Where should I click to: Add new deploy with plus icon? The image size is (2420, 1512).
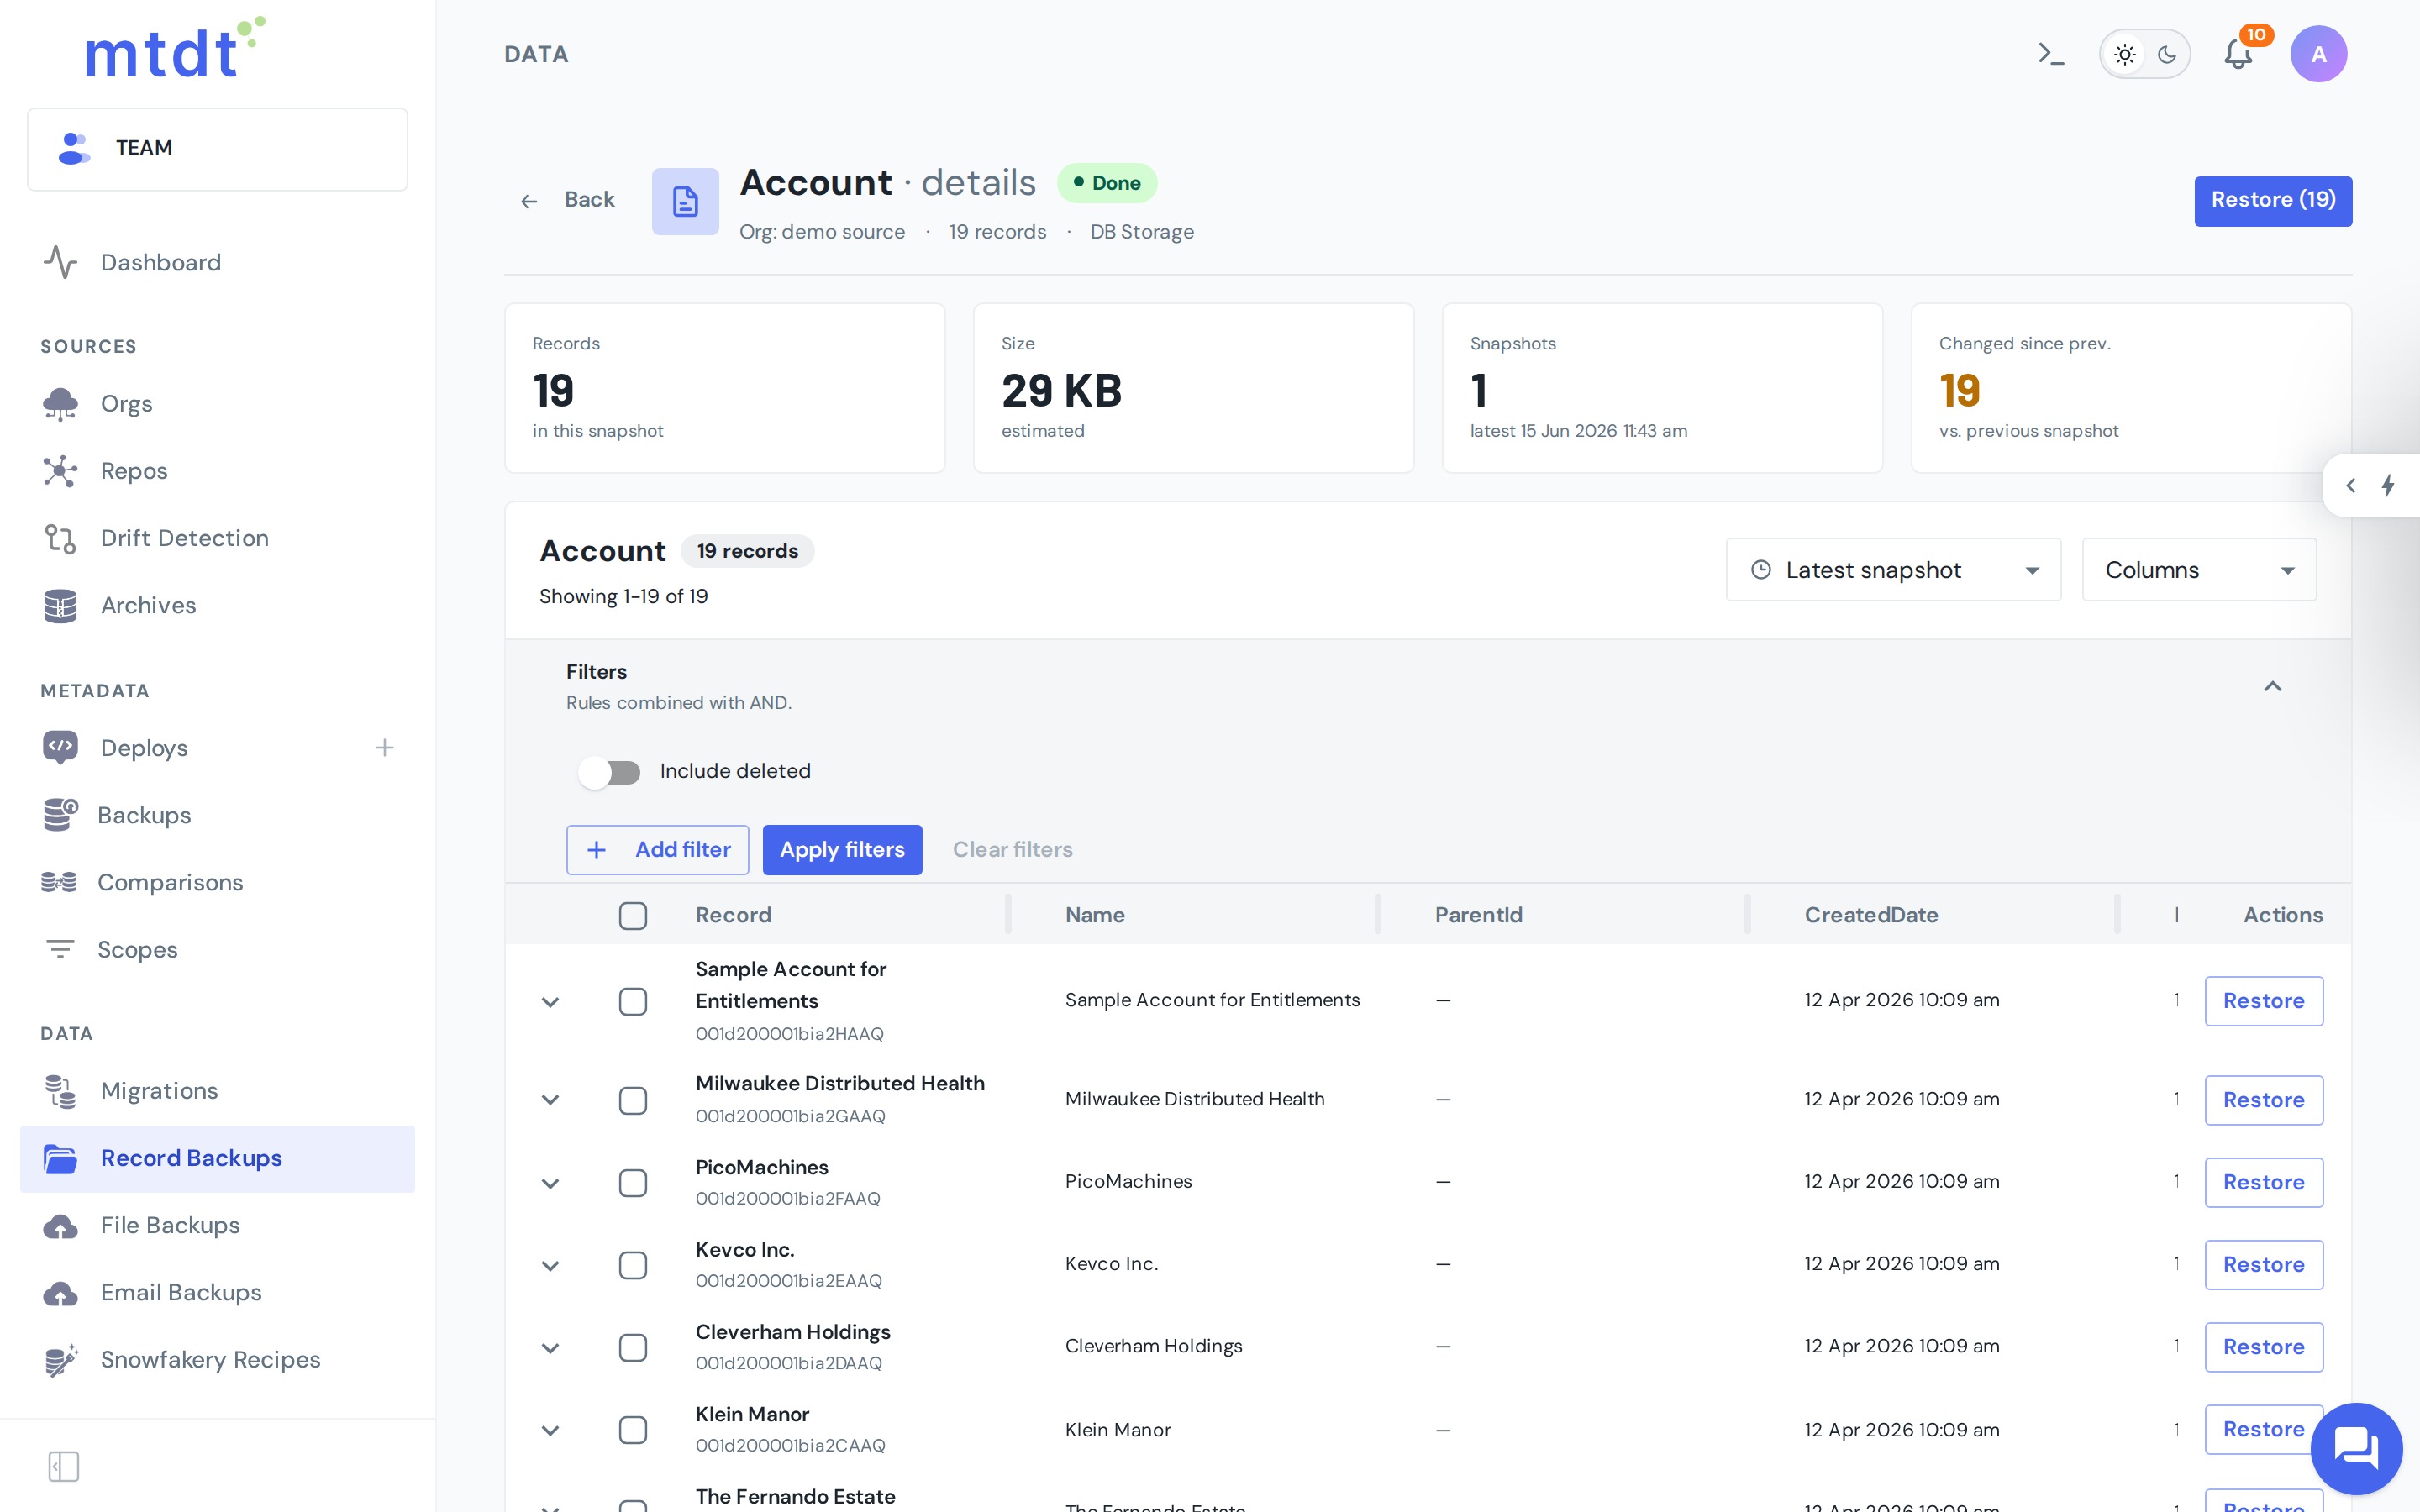click(x=385, y=748)
